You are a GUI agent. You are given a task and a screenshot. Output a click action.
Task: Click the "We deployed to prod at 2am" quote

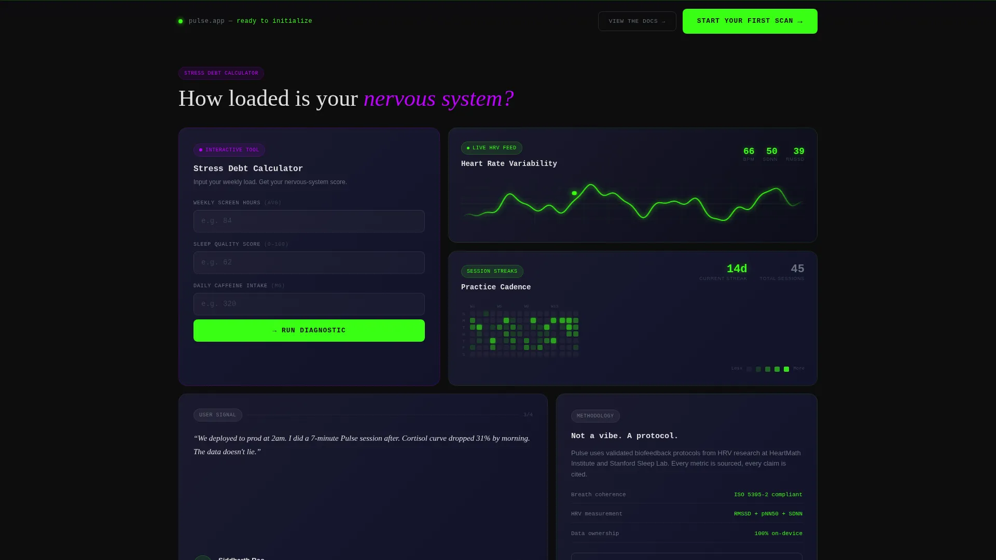[362, 445]
